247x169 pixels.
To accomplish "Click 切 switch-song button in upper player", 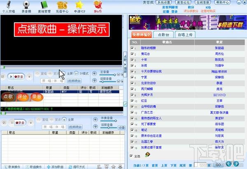I will (3, 77).
